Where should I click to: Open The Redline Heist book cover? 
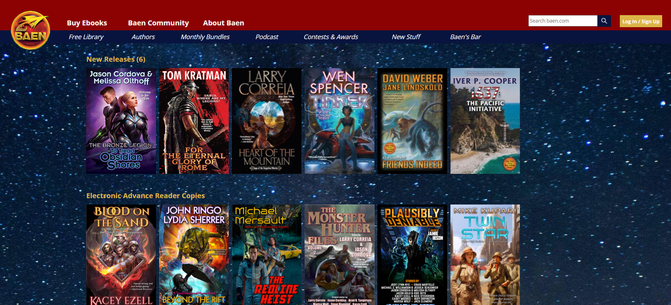click(267, 255)
